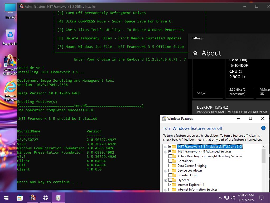Enable Active Directory Lightweight Directory Services

170,156
